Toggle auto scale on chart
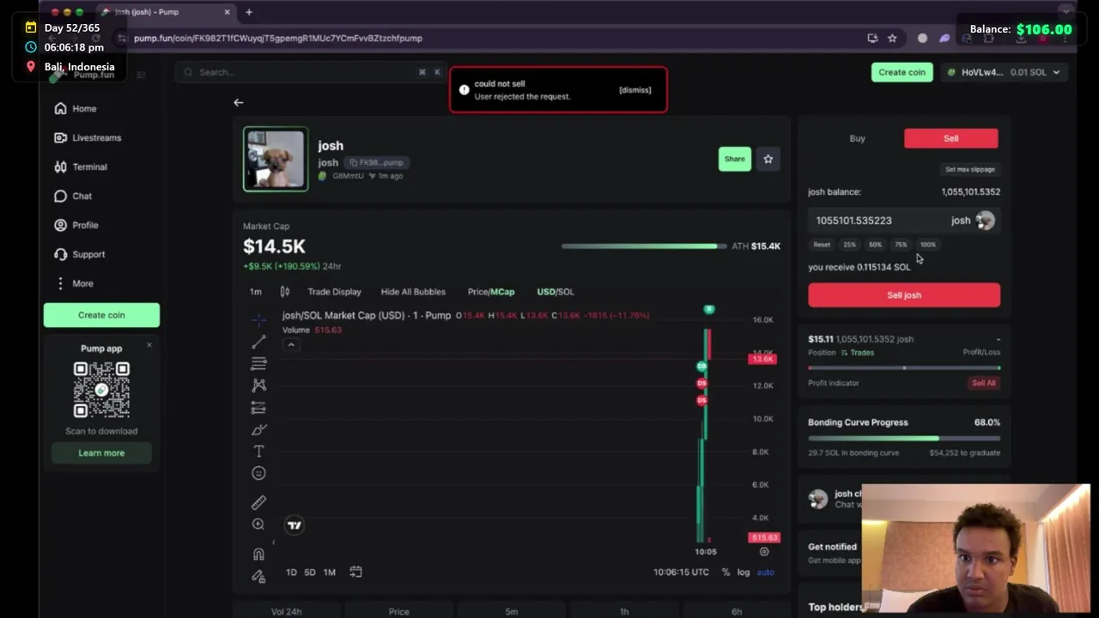Screen dimensions: 1099x618 pos(765,573)
